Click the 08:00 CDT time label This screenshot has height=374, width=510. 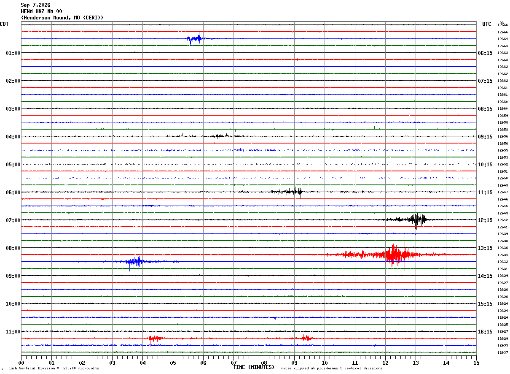pyautogui.click(x=13, y=248)
